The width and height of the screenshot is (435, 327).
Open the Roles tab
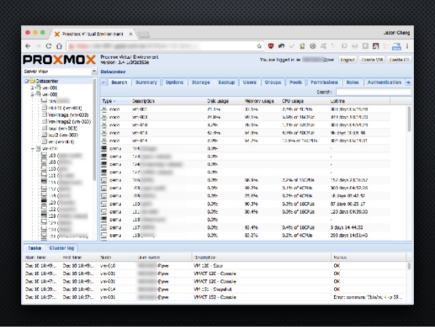point(352,82)
